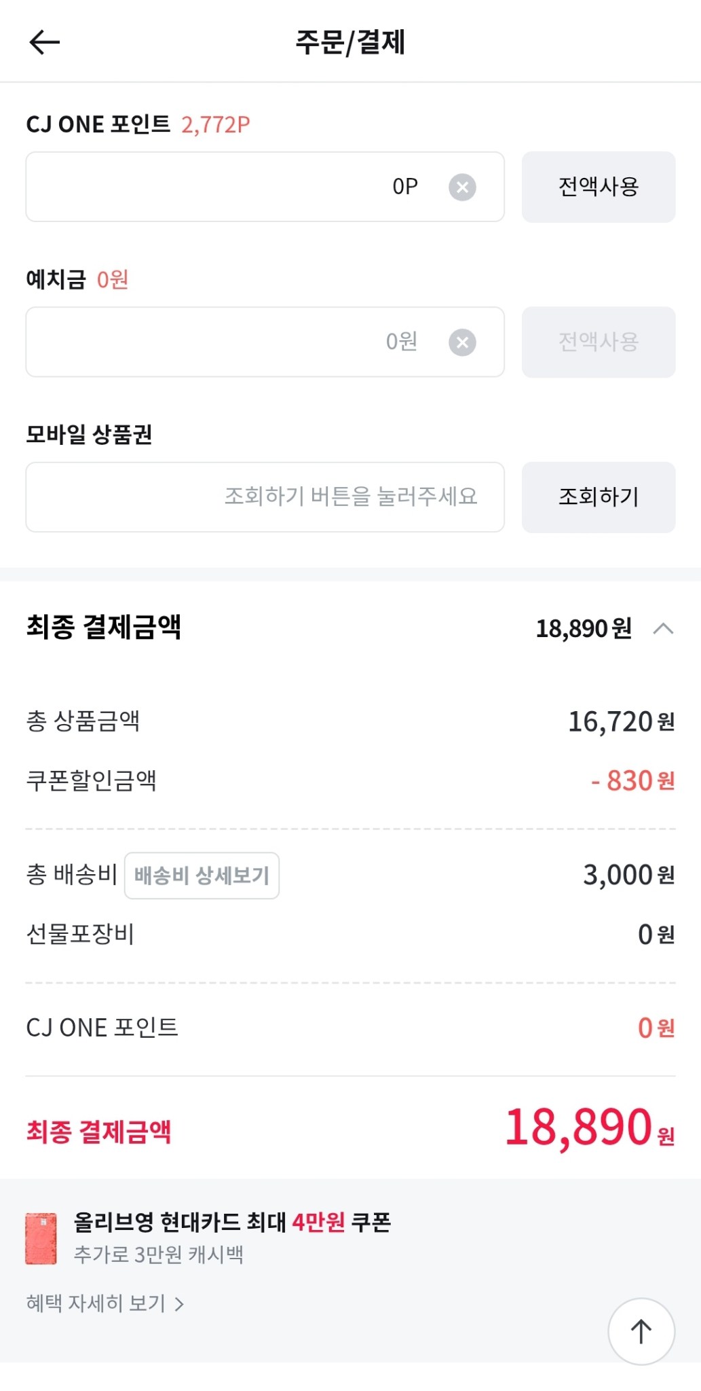Tap the 18,890원 amount in the section header
The image size is (701, 1391).
(x=584, y=628)
